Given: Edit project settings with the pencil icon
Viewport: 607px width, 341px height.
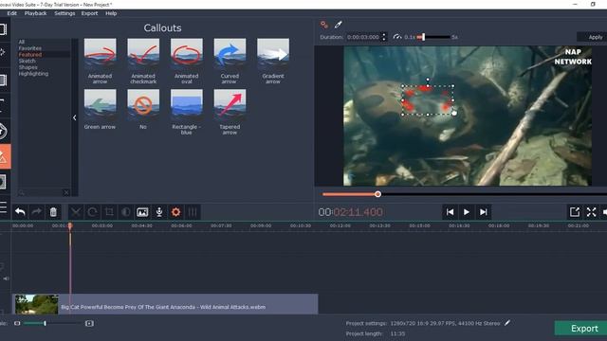Looking at the screenshot, I should pos(507,323).
